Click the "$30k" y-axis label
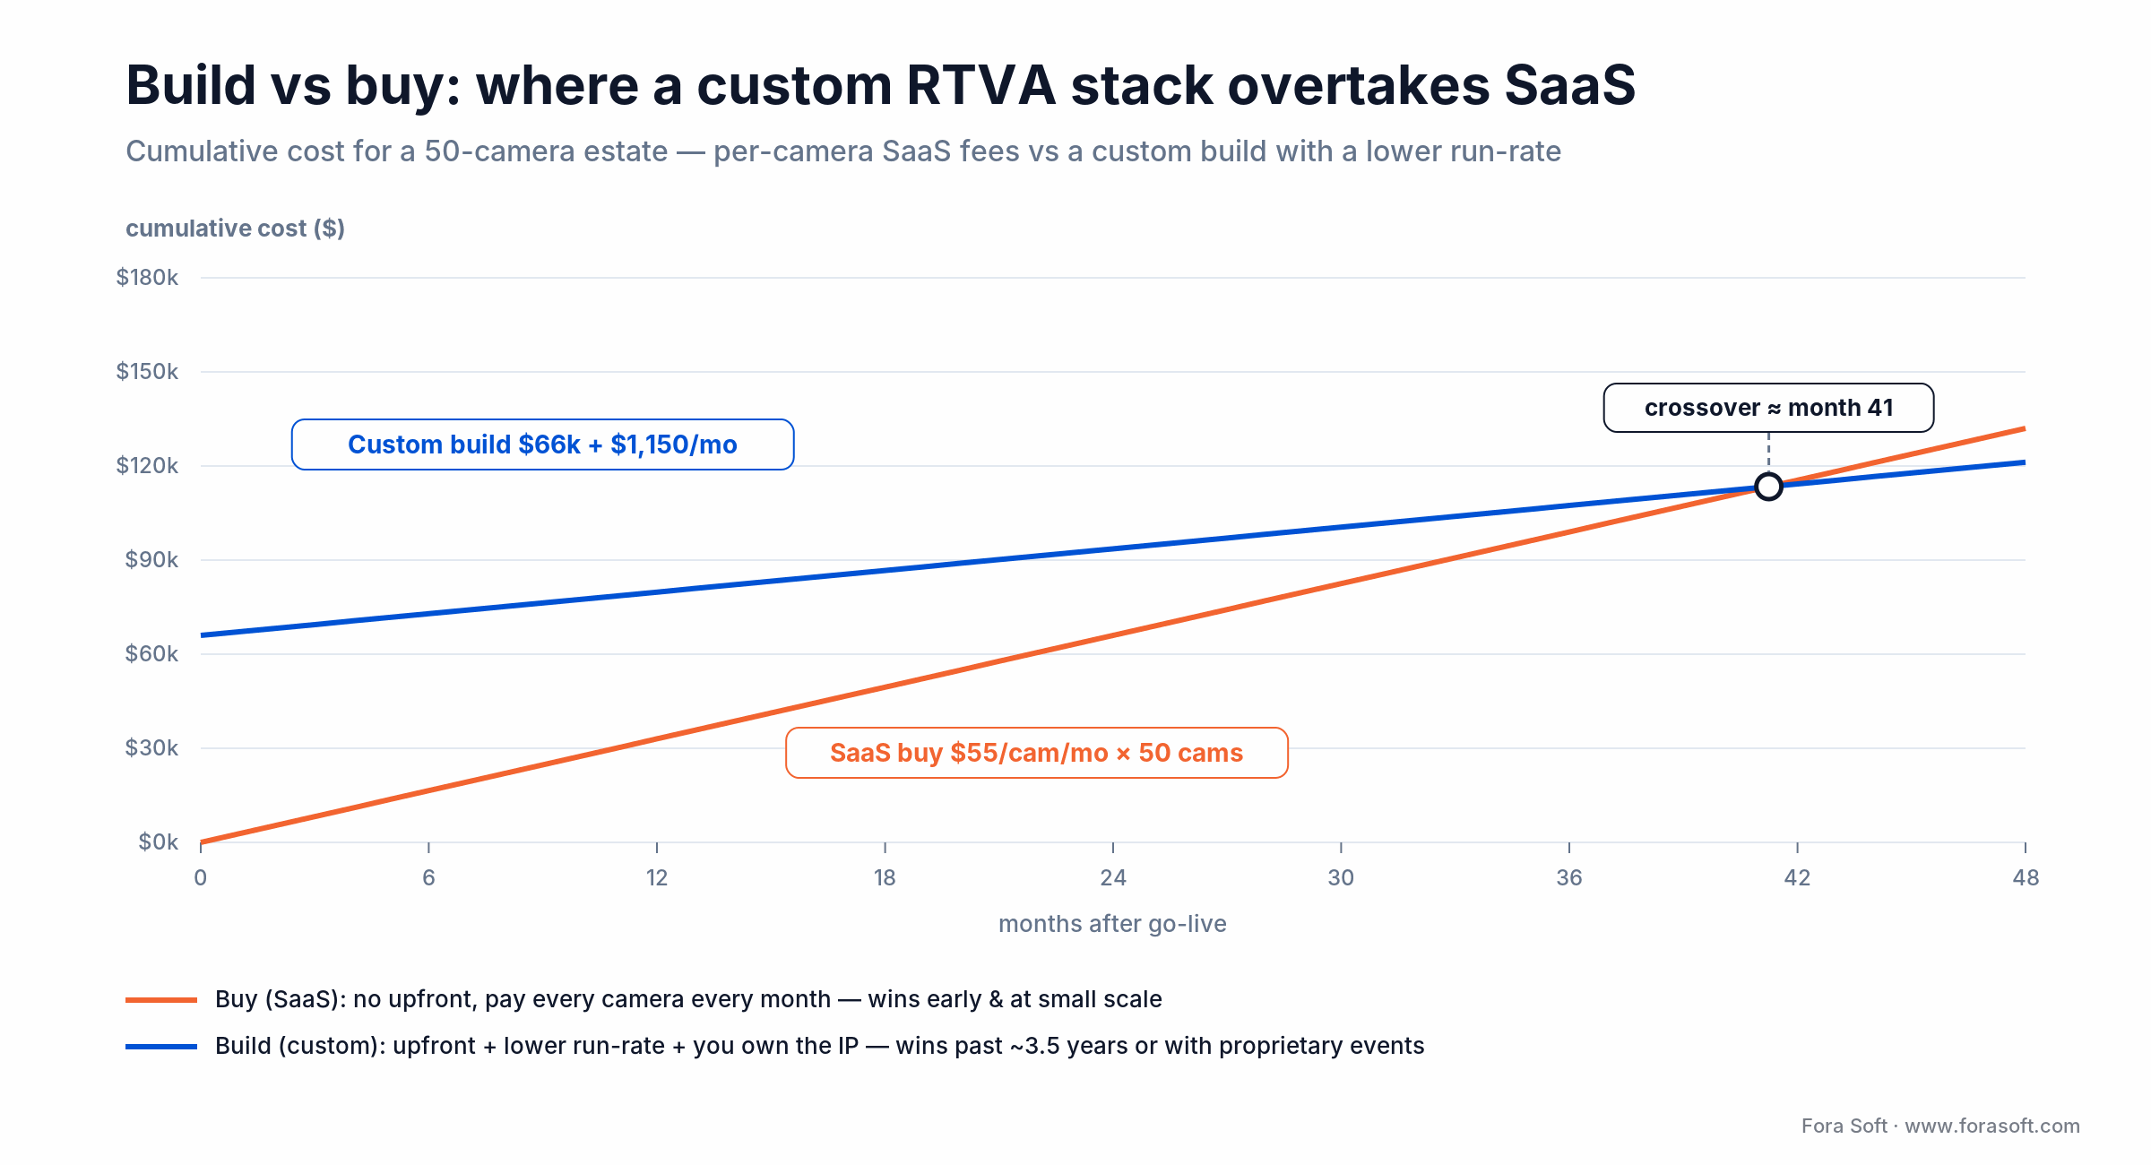The width and height of the screenshot is (2151, 1165). (151, 748)
